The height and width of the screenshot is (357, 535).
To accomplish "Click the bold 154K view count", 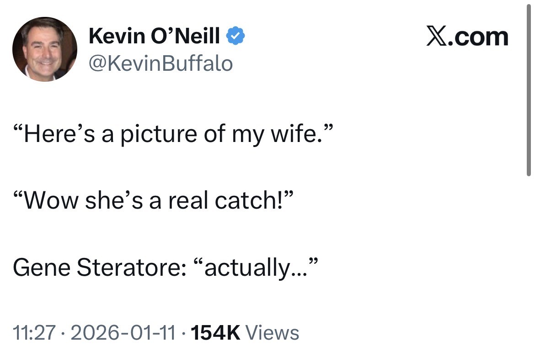I will coord(215,333).
